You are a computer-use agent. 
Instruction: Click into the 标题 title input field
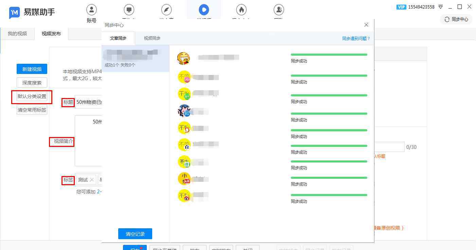tap(88, 102)
